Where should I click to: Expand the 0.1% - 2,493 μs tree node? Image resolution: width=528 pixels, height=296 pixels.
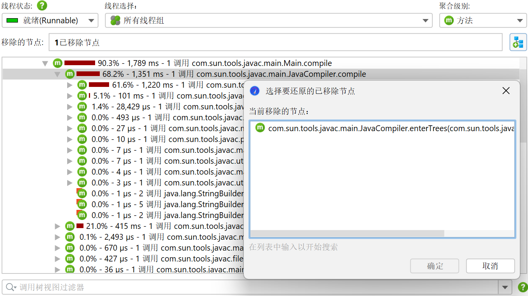pos(57,237)
